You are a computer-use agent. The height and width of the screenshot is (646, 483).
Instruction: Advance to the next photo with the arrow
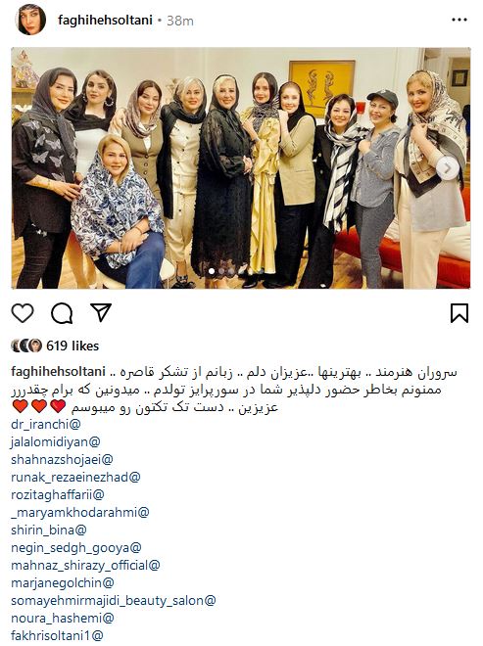(x=447, y=168)
